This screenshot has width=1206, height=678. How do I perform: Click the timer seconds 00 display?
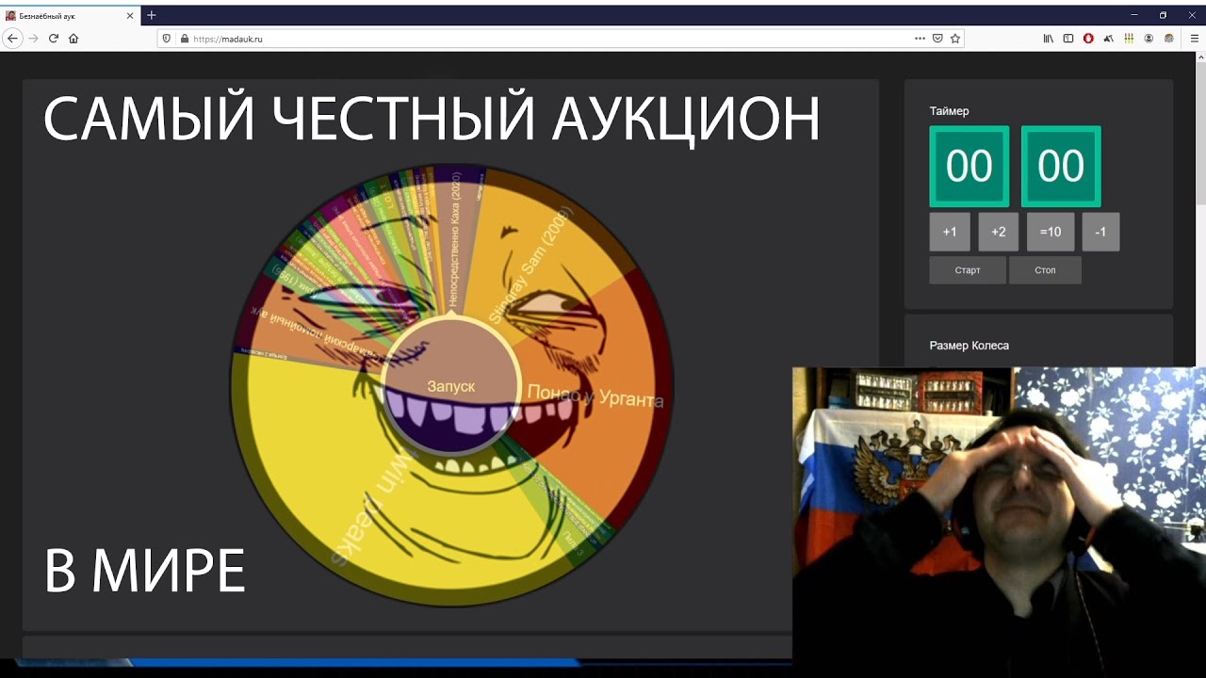pos(1061,167)
